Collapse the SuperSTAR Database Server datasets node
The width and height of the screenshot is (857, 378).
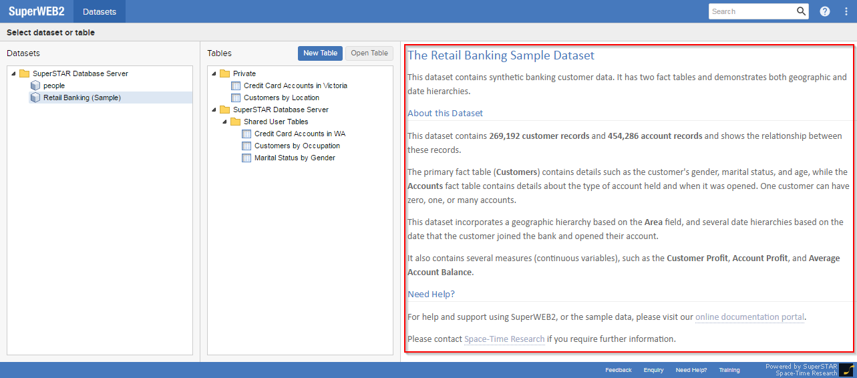point(14,74)
